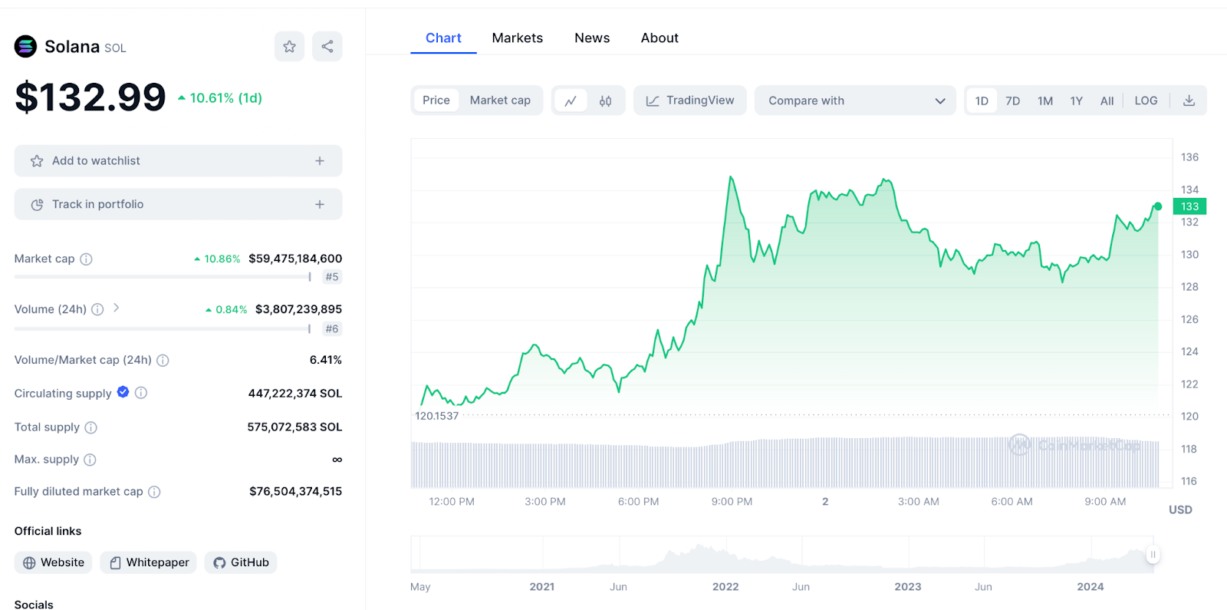
Task: Click the Add to watchlist button
Action: [x=178, y=161]
